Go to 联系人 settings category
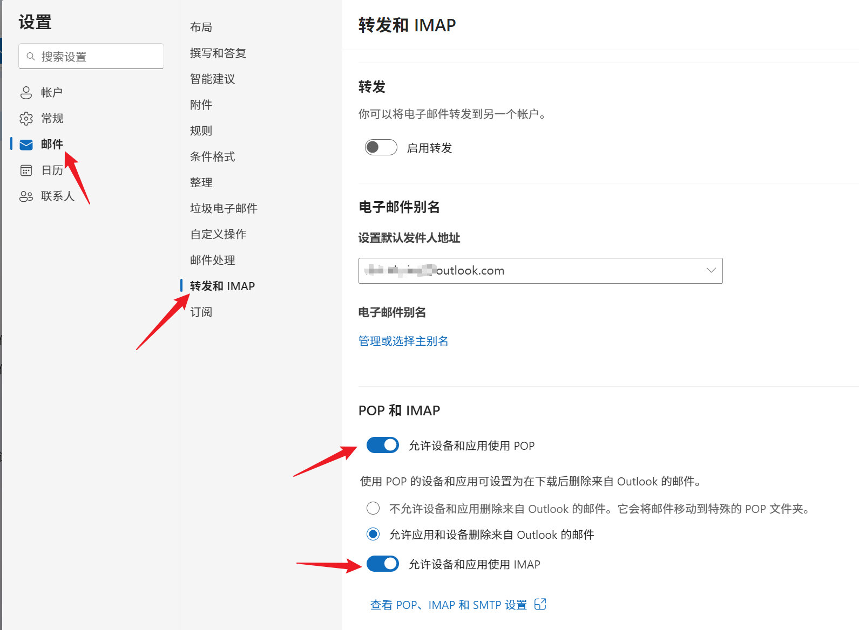Image resolution: width=859 pixels, height=630 pixels. click(x=58, y=196)
